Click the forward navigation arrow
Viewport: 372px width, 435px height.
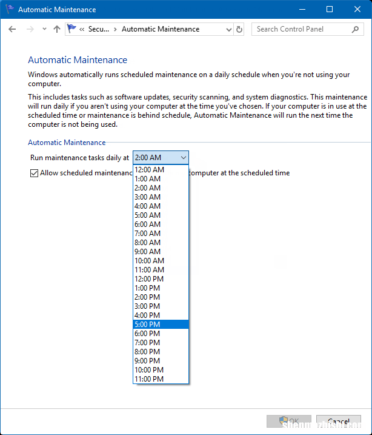pos(30,29)
